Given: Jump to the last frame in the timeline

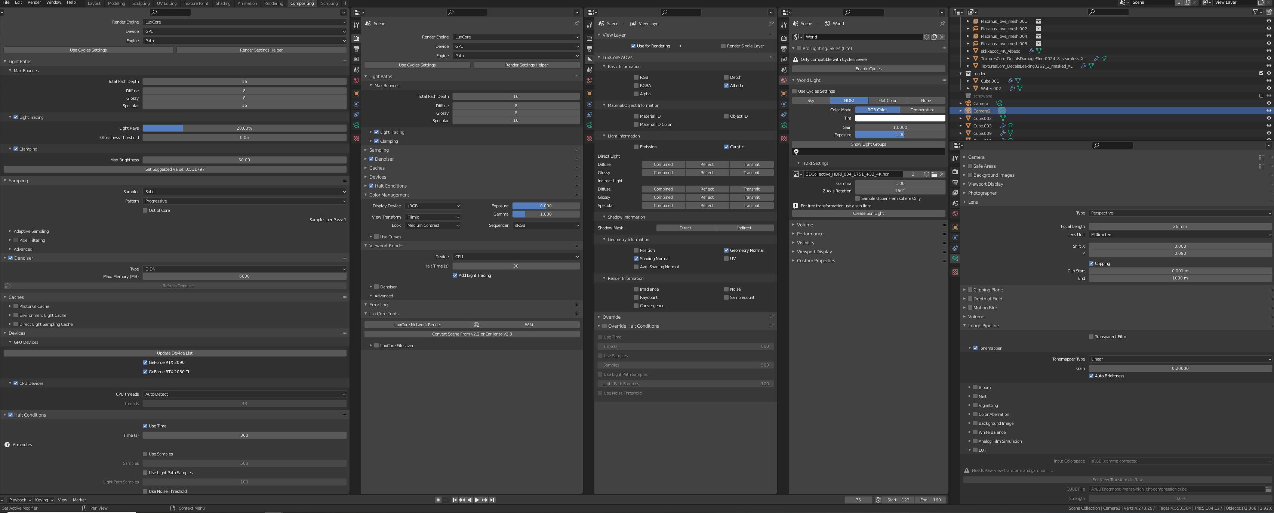Looking at the screenshot, I should (x=492, y=500).
